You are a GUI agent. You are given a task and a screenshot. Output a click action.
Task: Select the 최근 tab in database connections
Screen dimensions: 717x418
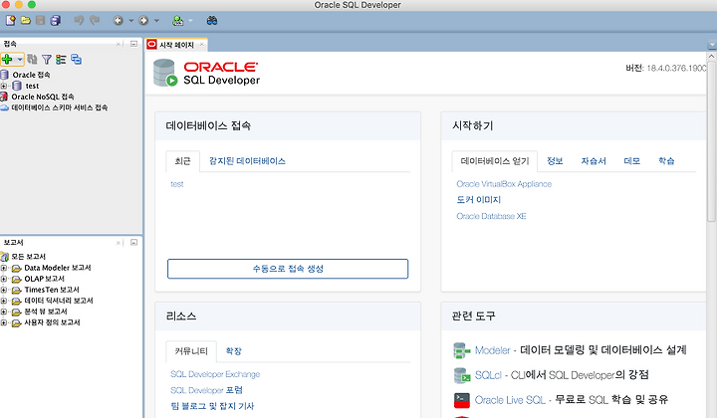click(x=182, y=161)
